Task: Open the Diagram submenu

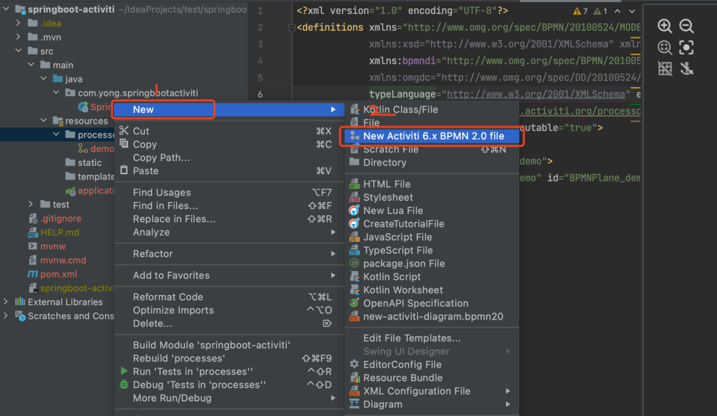Action: [432, 405]
